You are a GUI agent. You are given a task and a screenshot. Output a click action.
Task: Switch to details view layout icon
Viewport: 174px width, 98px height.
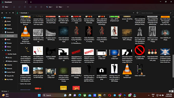pyautogui.click(x=170, y=91)
